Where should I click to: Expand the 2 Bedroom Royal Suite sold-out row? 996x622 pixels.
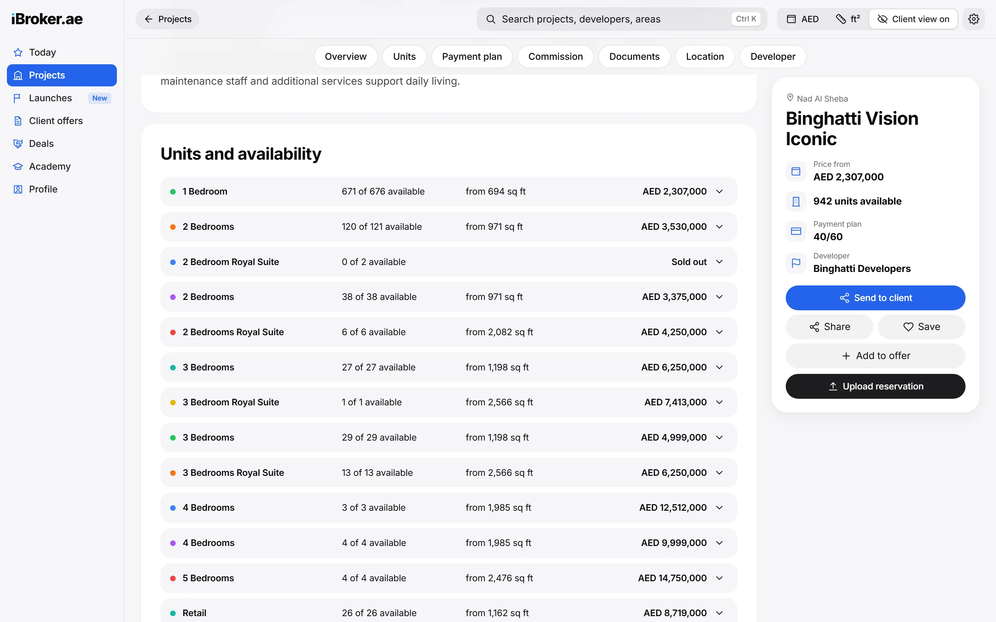(448, 262)
